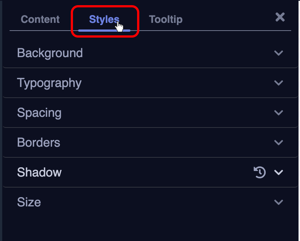Expand the Size section chevron

279,202
